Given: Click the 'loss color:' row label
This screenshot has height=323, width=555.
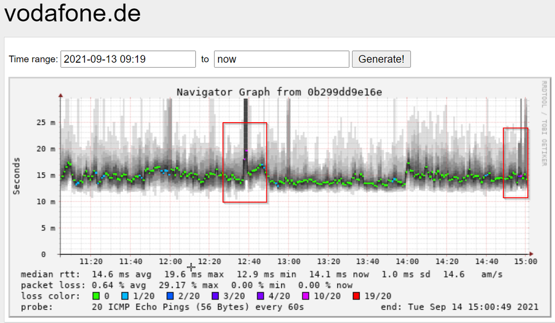Looking at the screenshot, I should [50, 296].
